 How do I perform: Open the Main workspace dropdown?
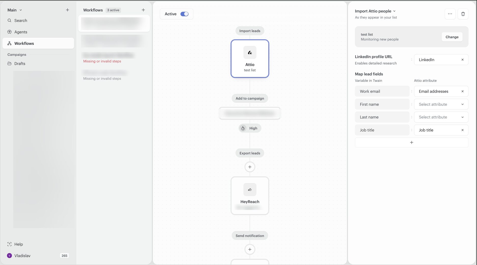pos(15,10)
